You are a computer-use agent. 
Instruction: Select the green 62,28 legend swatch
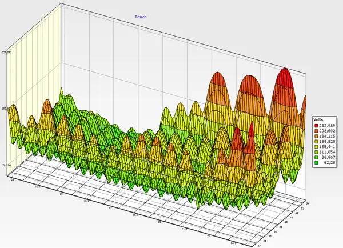click(x=316, y=163)
